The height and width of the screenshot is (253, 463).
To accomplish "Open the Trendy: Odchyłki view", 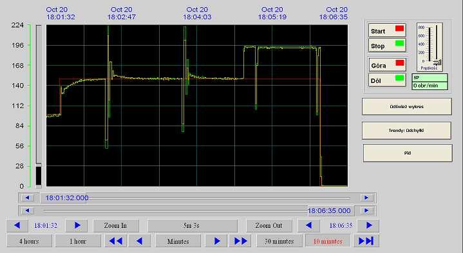I will click(406, 130).
